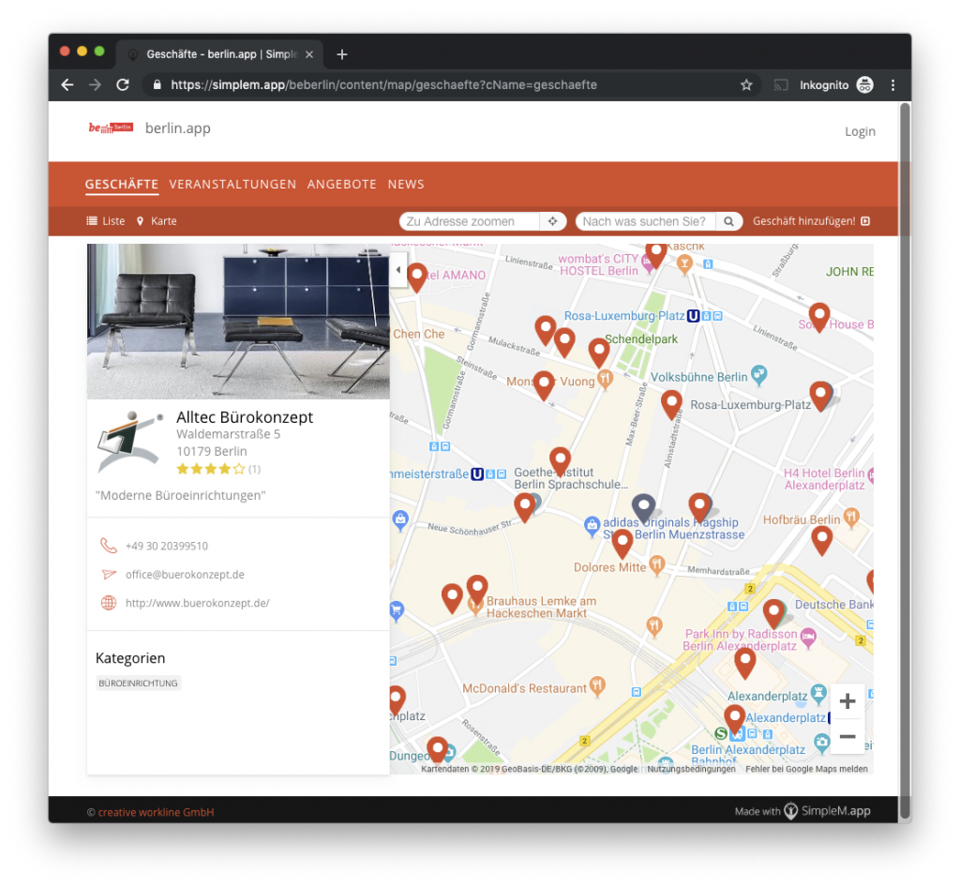The height and width of the screenshot is (887, 960).
Task: Call phone number +49 30 20399510
Action: pyautogui.click(x=167, y=546)
